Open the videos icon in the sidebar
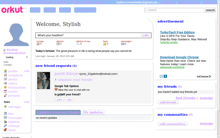Image resolution: width=220 pixels, height=138 pixels. [x=5, y=83]
